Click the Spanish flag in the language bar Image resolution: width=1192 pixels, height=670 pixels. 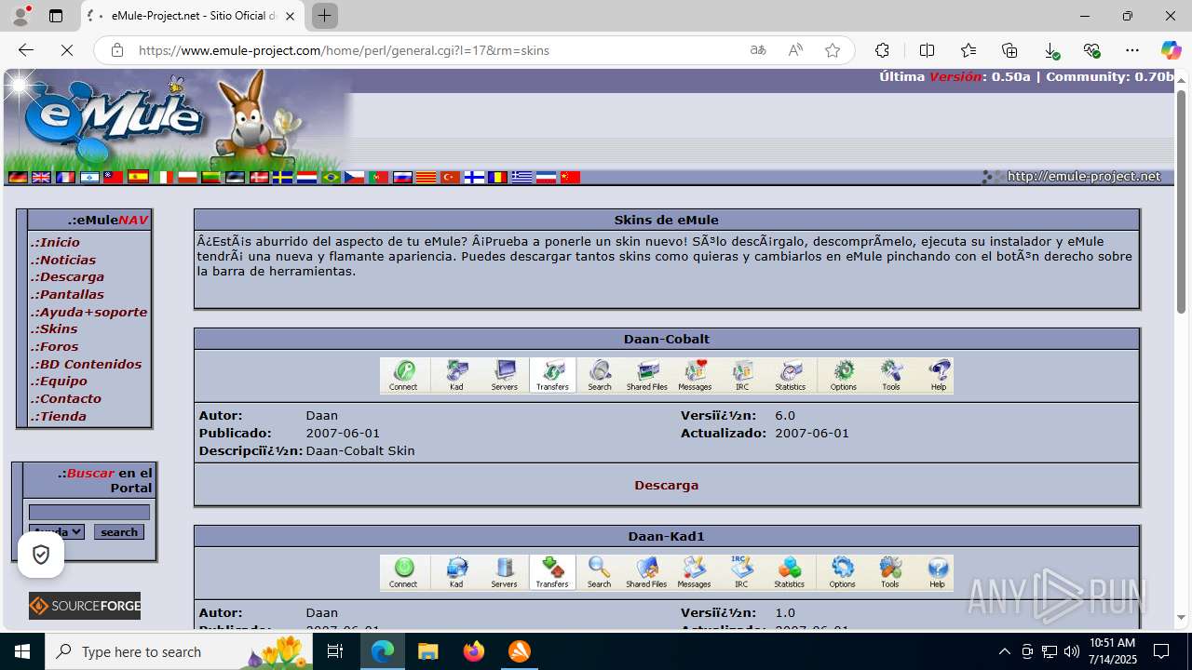[139, 177]
